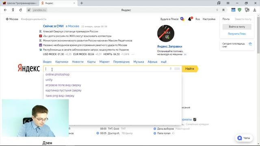The image size is (260, 146).
Task: Open a new tab with plus button
Action: [82, 3]
